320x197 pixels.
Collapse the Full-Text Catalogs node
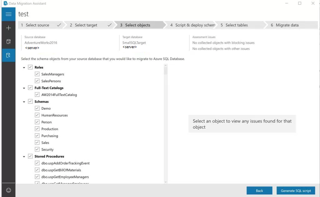[24, 88]
